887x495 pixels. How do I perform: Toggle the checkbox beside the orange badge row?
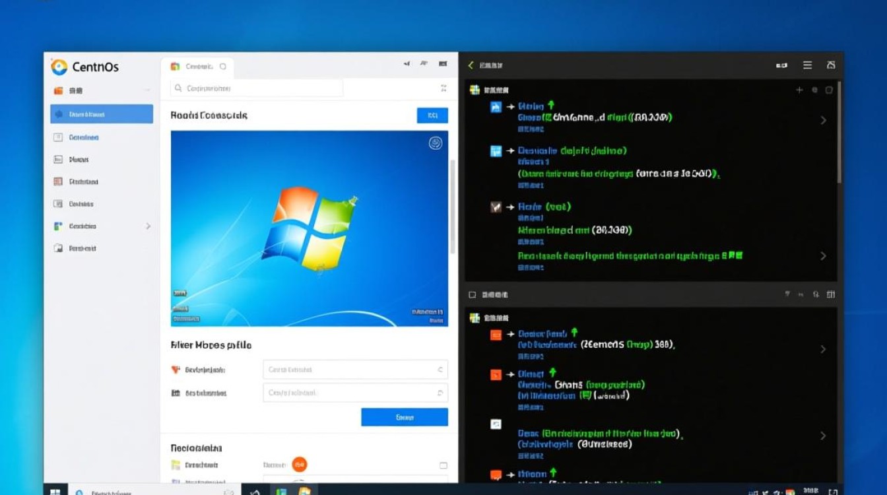(x=443, y=465)
